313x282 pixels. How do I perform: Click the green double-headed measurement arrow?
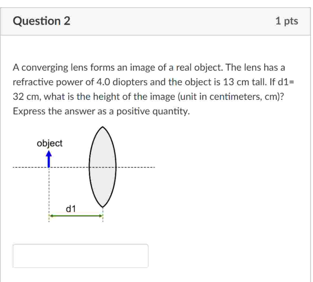pyautogui.click(x=76, y=216)
